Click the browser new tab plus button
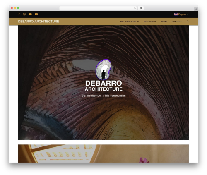The width and height of the screenshot is (207, 175). 196,9
